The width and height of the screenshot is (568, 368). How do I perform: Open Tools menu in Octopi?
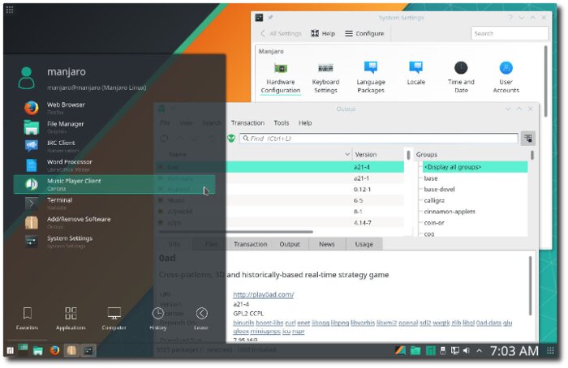pyautogui.click(x=282, y=123)
